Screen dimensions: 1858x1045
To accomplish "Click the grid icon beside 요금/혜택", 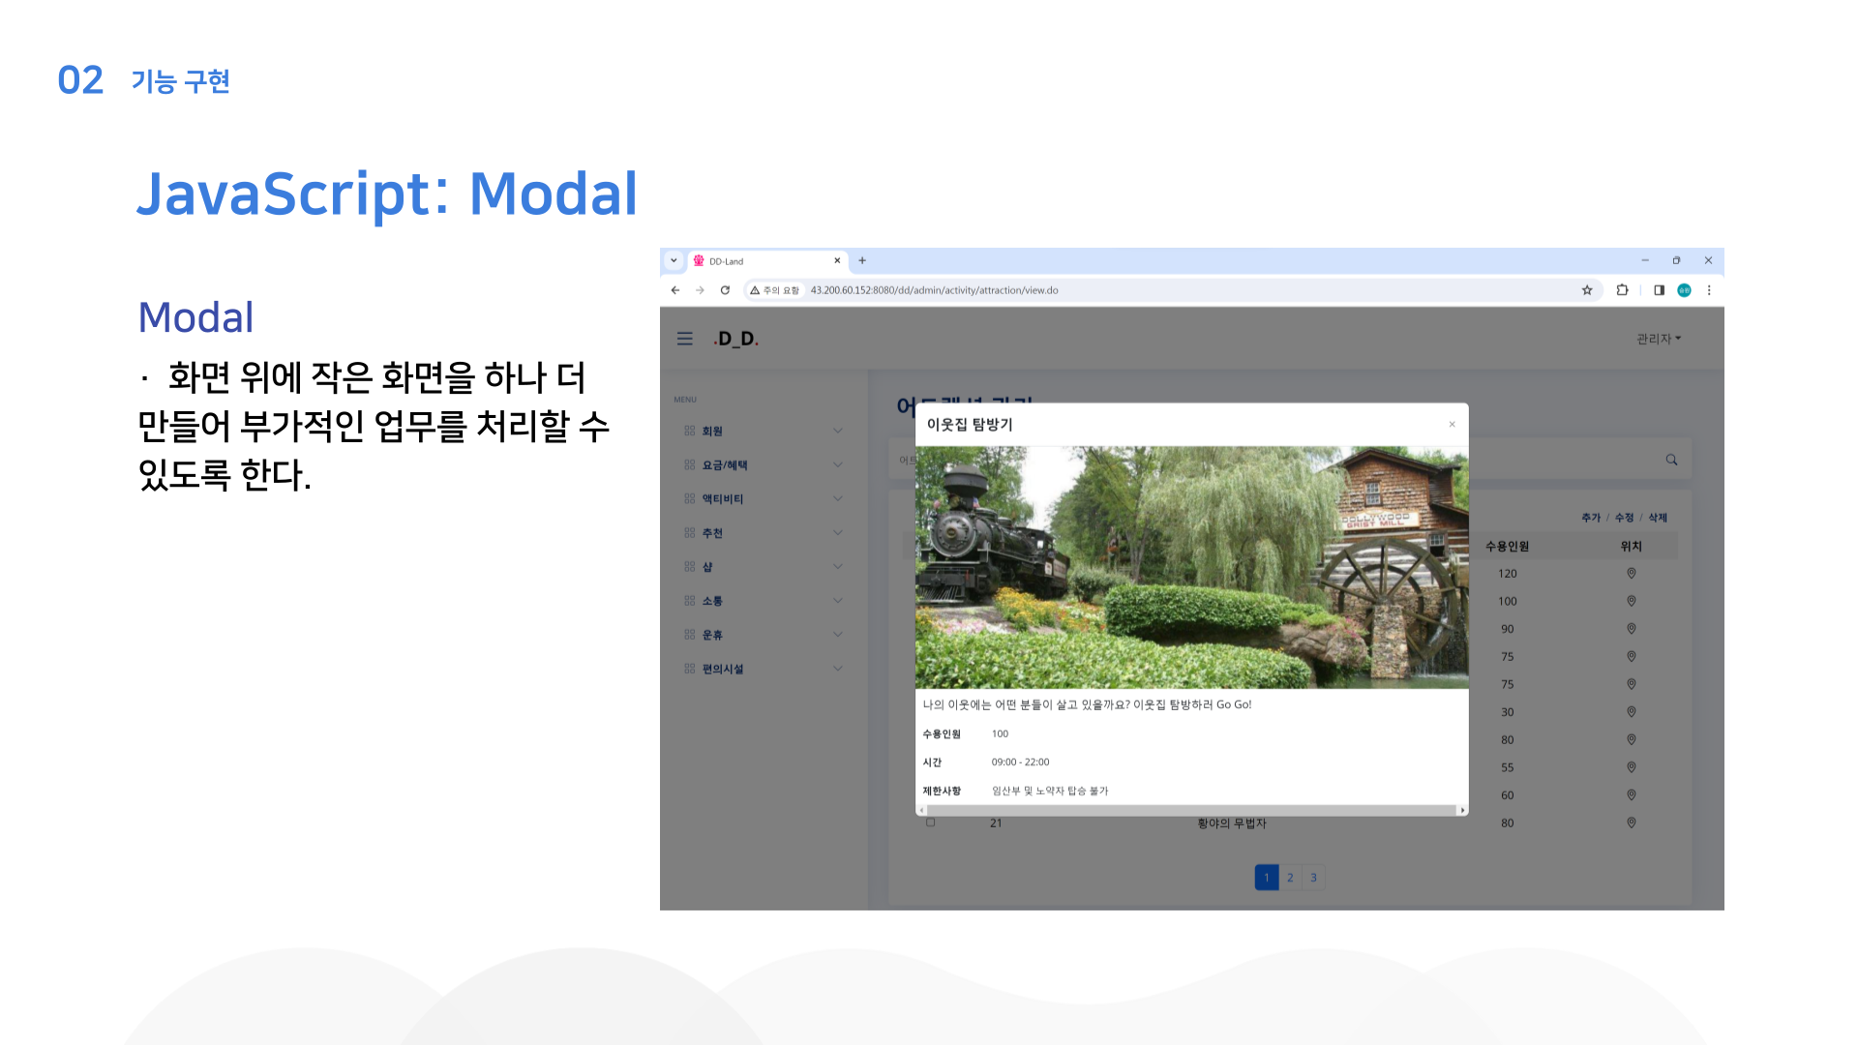I will pyautogui.click(x=690, y=464).
